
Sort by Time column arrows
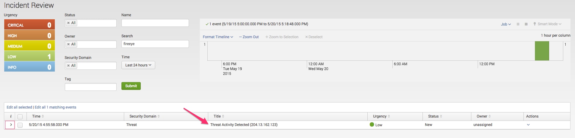click(43, 116)
